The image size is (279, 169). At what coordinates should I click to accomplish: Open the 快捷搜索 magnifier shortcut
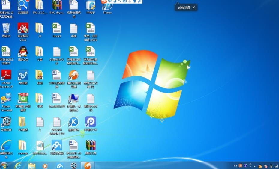[x=23, y=7]
